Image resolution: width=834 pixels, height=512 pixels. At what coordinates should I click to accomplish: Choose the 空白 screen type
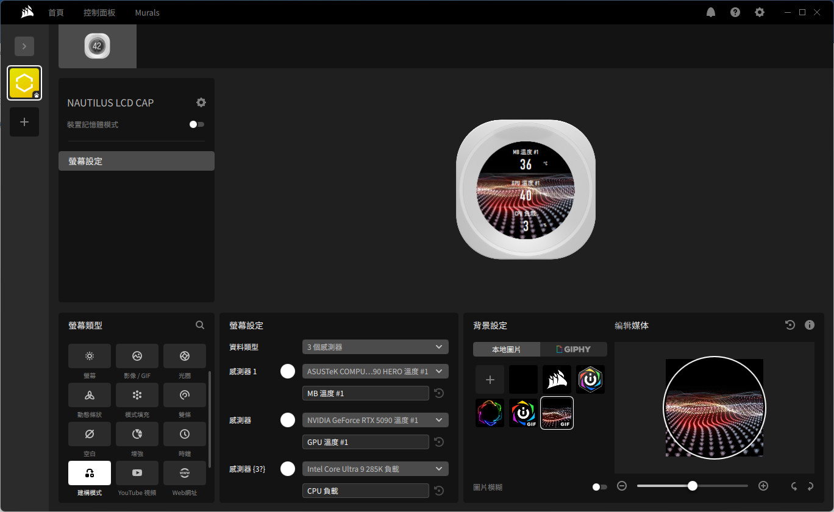coord(90,434)
